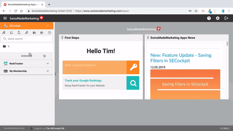Click Setup RankTracker for your Website text
This screenshot has width=233, height=131.
click(85, 86)
